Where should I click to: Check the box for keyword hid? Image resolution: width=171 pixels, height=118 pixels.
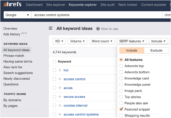pyautogui.click(x=54, y=70)
